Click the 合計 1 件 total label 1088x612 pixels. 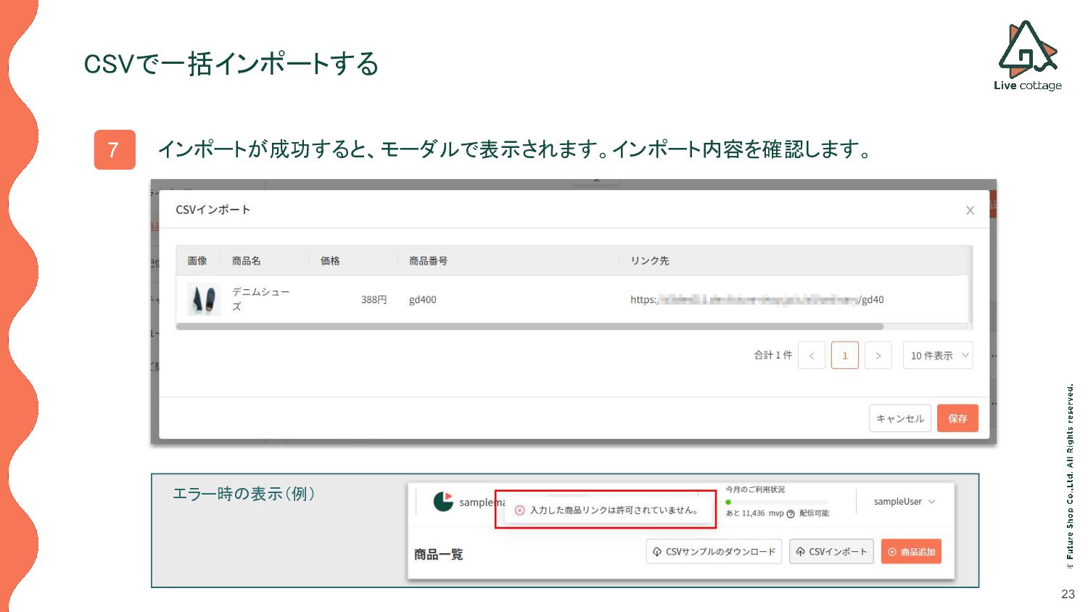(x=773, y=355)
